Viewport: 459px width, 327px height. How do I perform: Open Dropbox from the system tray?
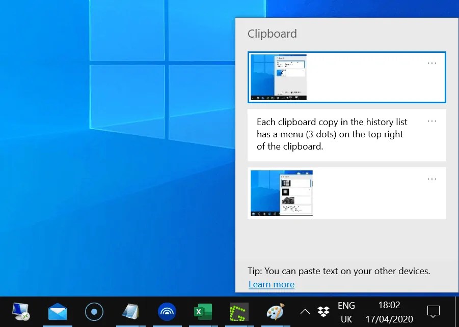[323, 312]
